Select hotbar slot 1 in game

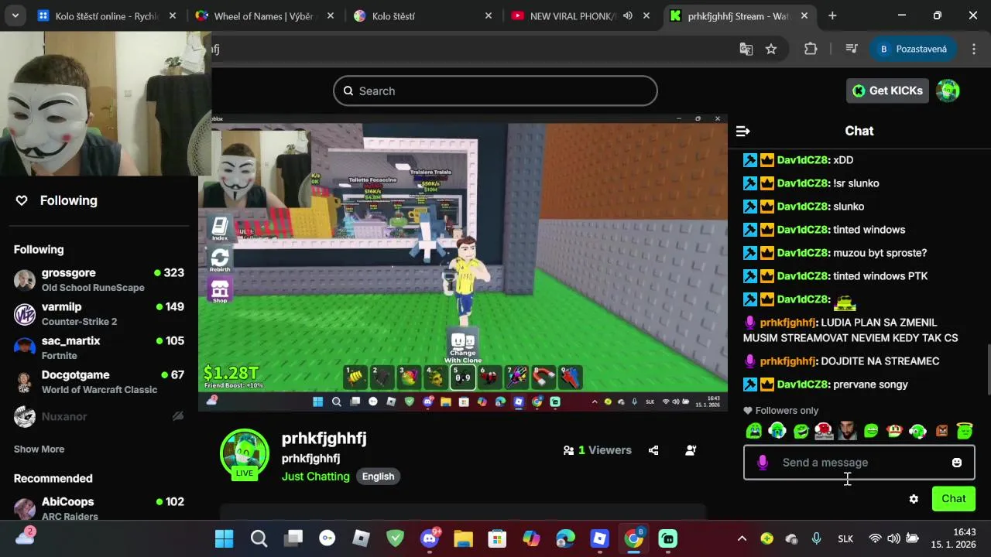(x=356, y=377)
